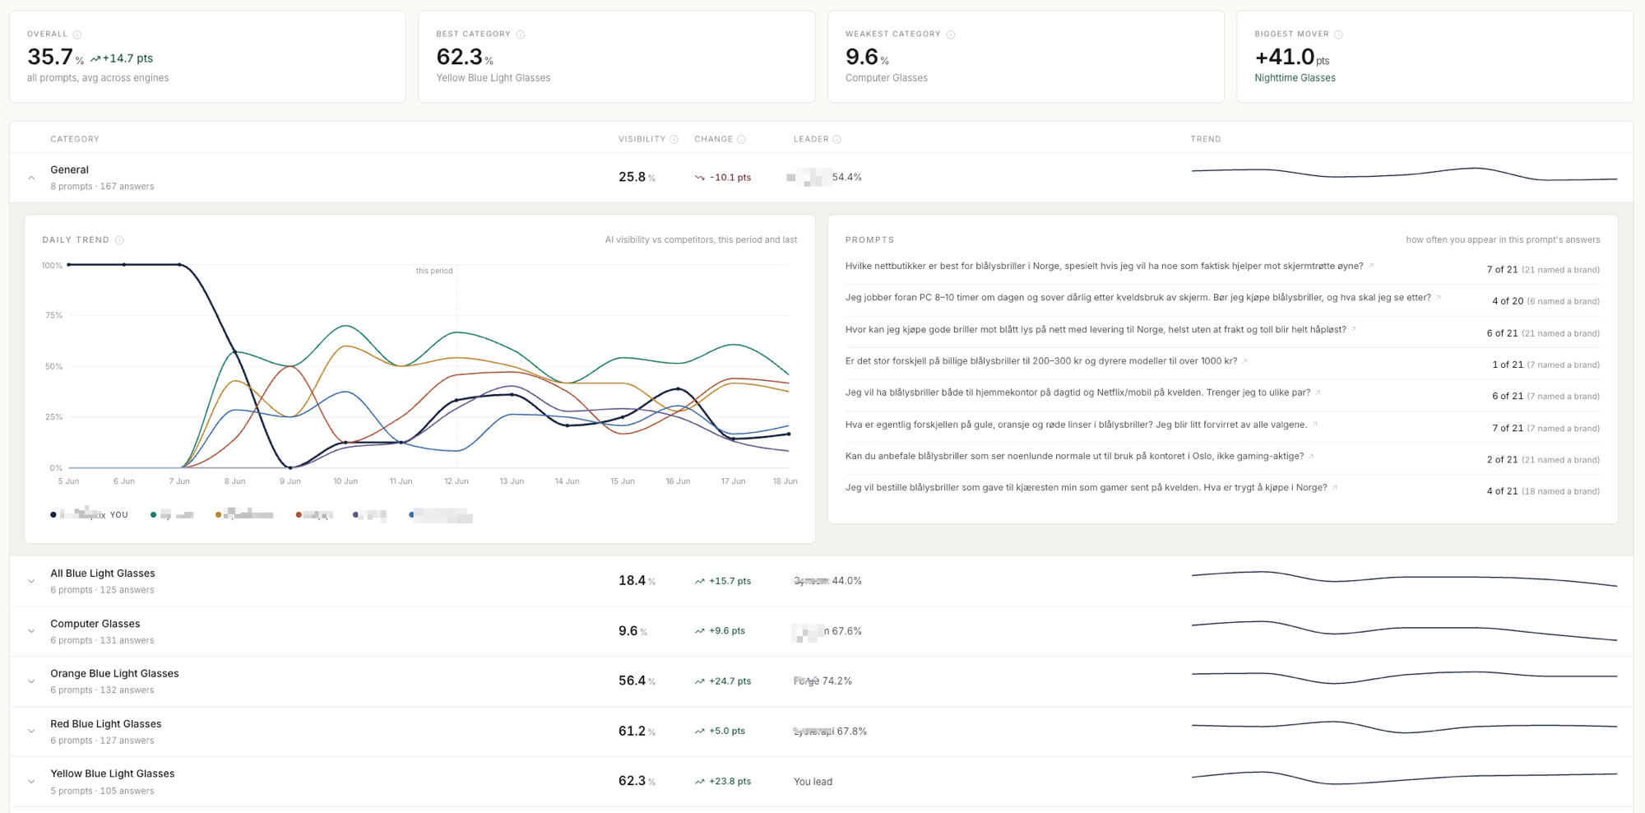Expand the Yellow Blue Light Glasses row
Viewport: 1645px width, 813px height.
[31, 782]
